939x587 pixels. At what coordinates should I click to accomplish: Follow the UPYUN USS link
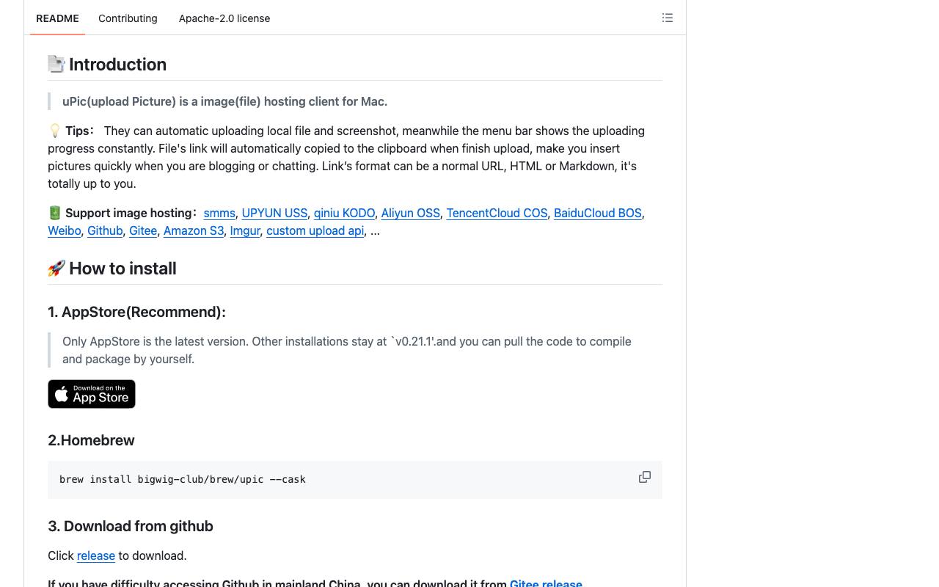[x=274, y=213]
